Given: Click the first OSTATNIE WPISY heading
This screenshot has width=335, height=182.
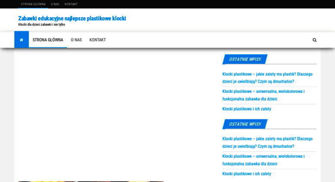Looking at the screenshot, I should 245,59.
